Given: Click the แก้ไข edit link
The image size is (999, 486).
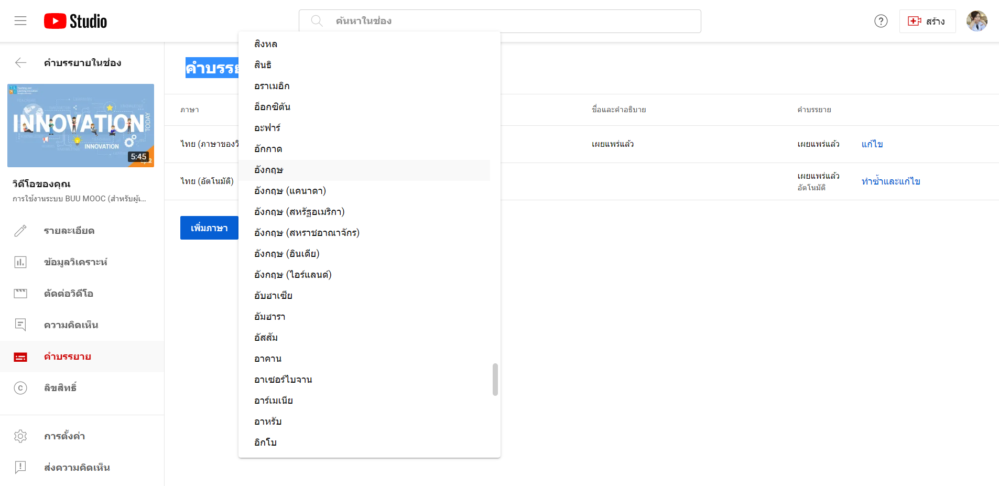Looking at the screenshot, I should click(872, 144).
